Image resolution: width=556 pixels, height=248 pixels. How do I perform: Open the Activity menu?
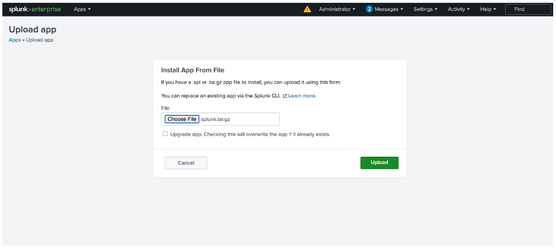tap(459, 9)
